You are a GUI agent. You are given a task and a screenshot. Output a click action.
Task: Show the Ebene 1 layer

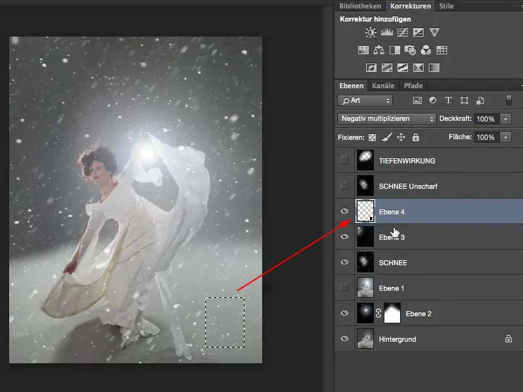pyautogui.click(x=345, y=287)
